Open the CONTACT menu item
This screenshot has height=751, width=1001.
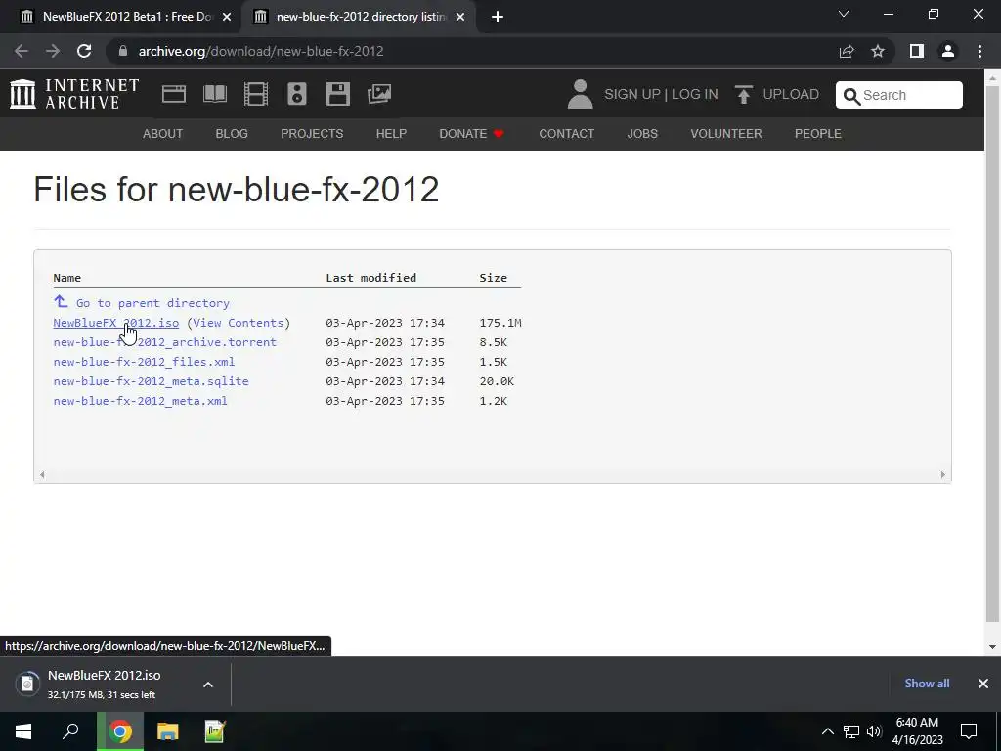click(x=566, y=133)
